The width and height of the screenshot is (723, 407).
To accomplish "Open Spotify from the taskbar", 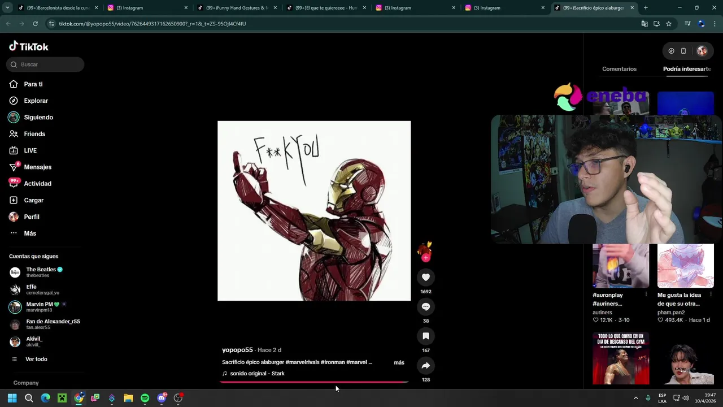I will (x=145, y=398).
